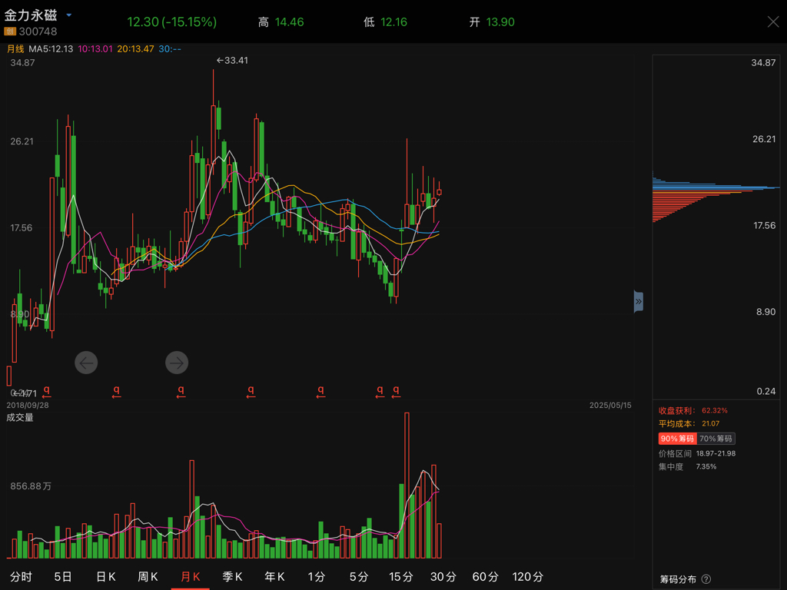Select the 70%筹码 toggle
Viewport: 787px width, 590px height.
[x=716, y=439]
